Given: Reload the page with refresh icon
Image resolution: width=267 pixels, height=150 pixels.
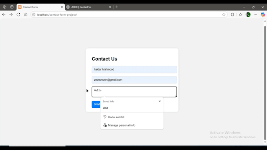Looking at the screenshot, I should pyautogui.click(x=18, y=14).
